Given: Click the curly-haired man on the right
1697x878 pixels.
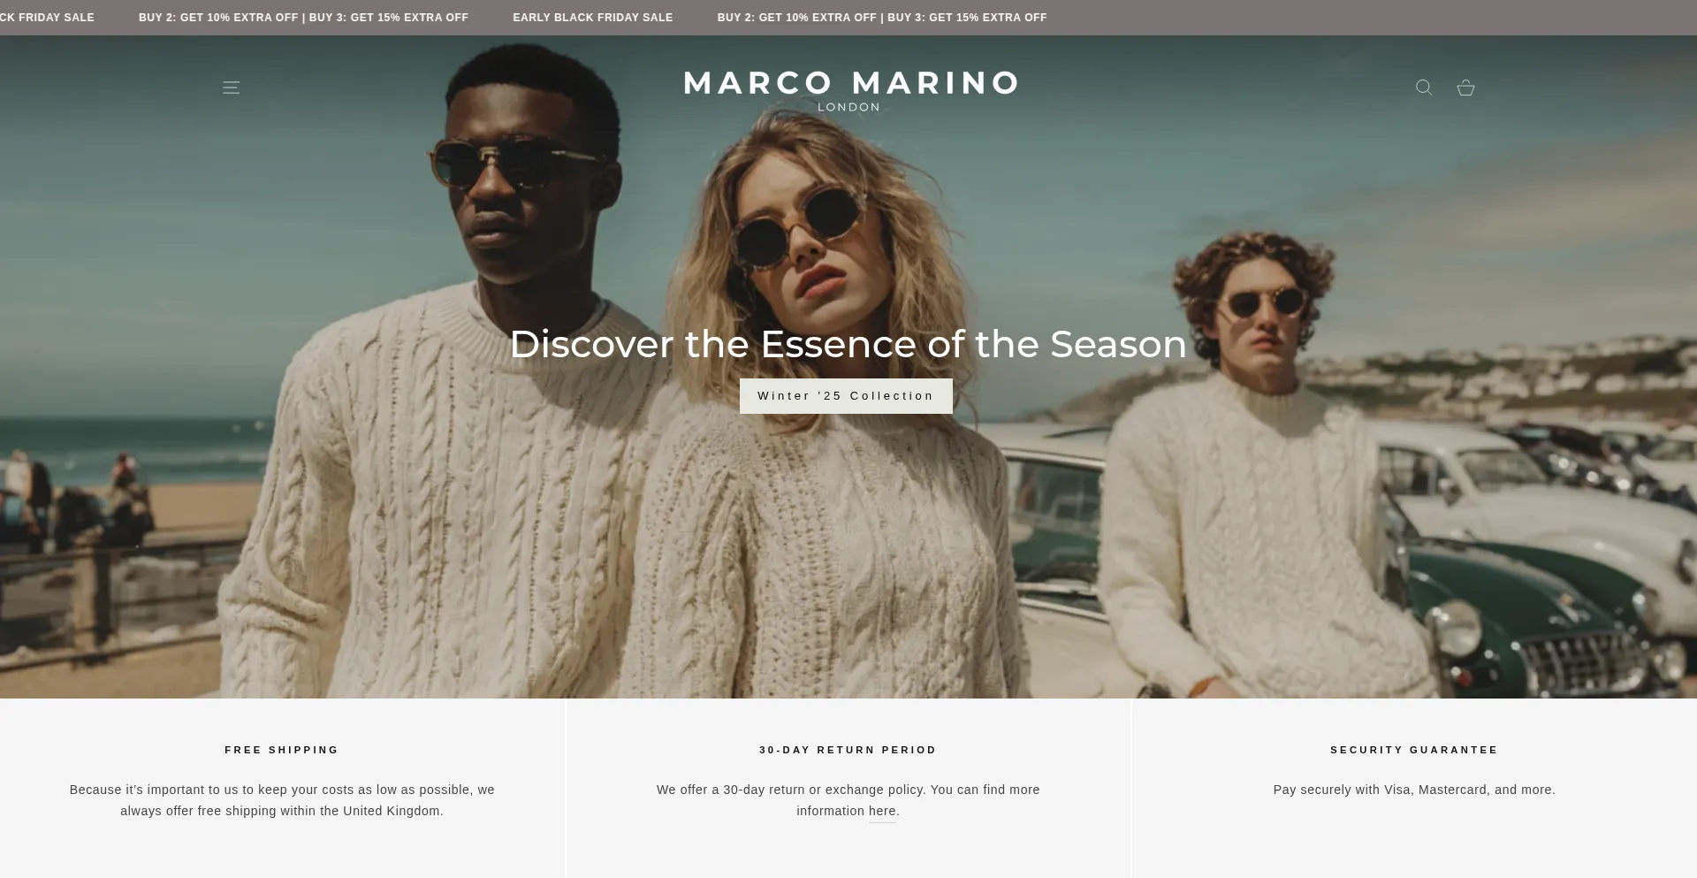Looking at the screenshot, I should (1255, 460).
